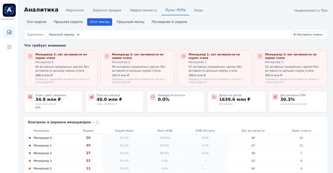Click the Индекс column header
The width and height of the screenshot is (333, 173).
pos(88,131)
